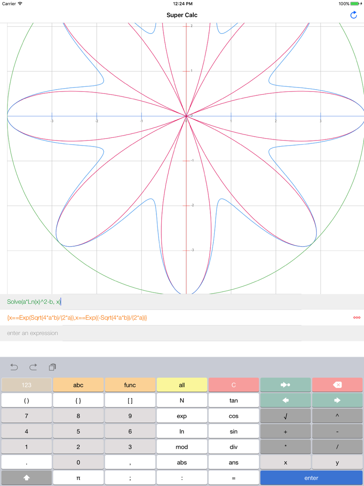
Task: Insert the variable x
Action: click(x=285, y=462)
